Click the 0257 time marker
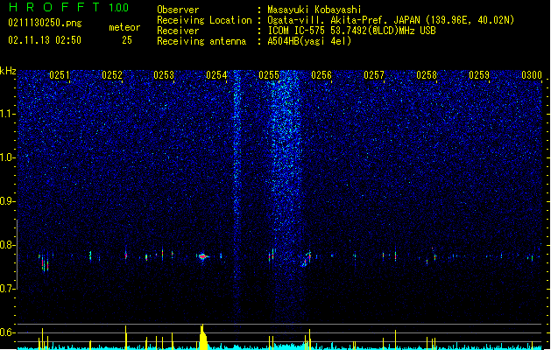The width and height of the screenshot is (551, 350). (x=374, y=75)
